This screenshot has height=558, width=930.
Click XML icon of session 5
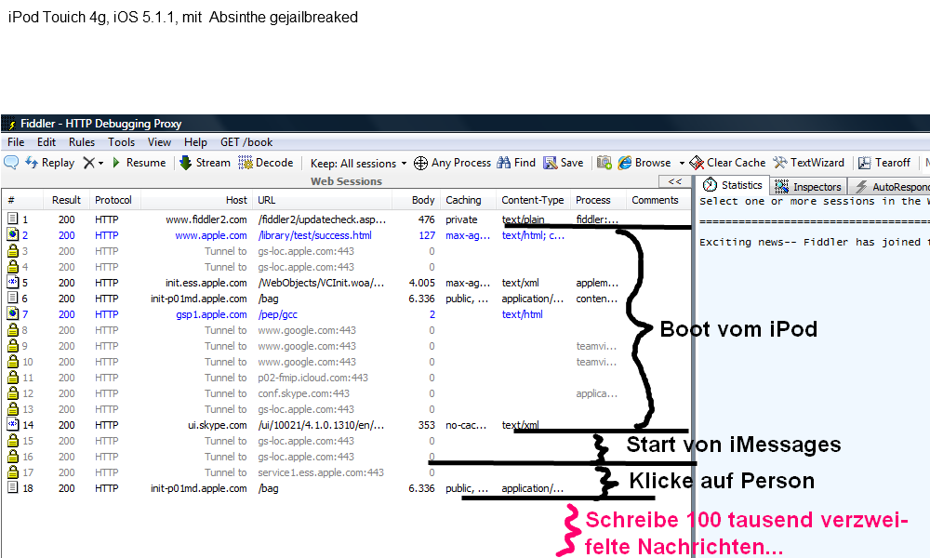pyautogui.click(x=12, y=283)
